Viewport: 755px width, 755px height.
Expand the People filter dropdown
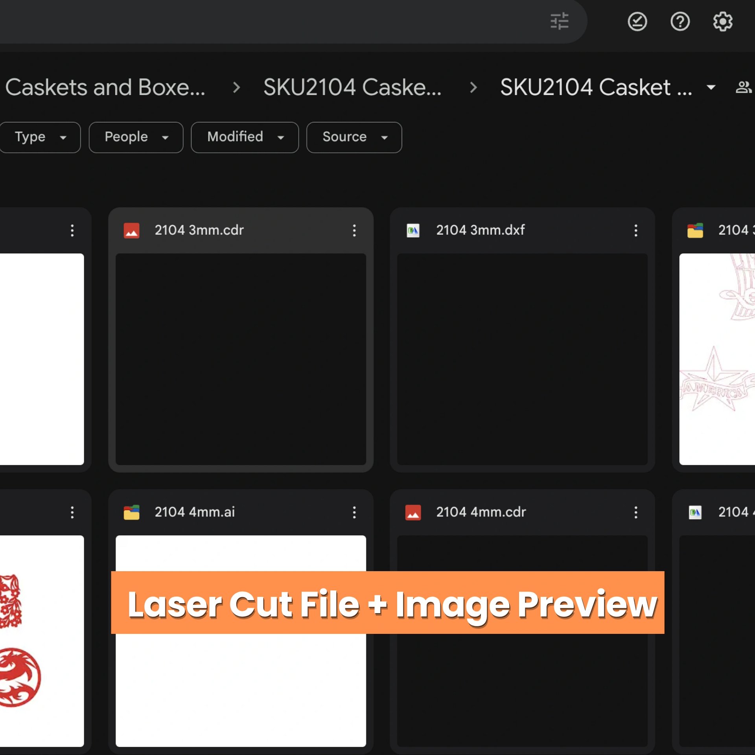point(136,137)
